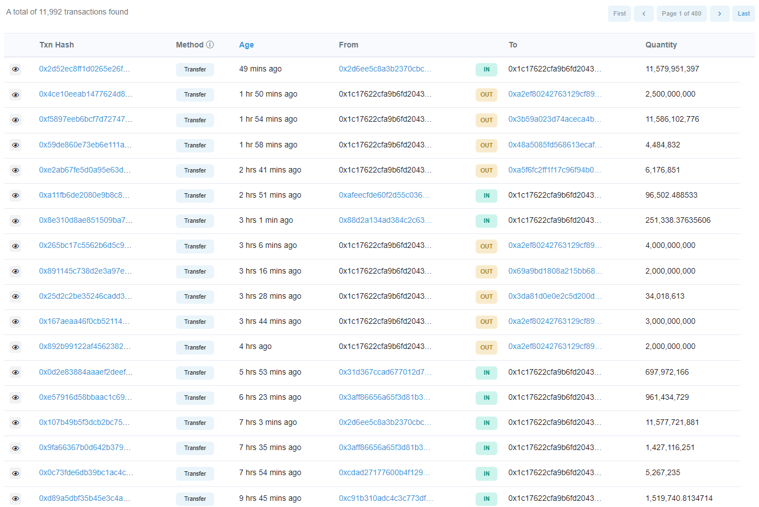Show details eye icon for 0x265bc17c5562b6d5c9

(x=16, y=246)
